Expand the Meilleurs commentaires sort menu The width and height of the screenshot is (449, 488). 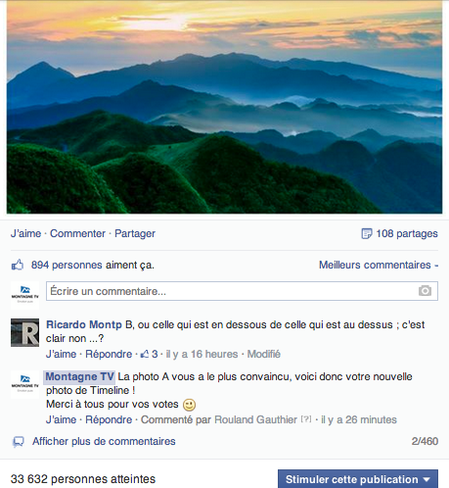(379, 265)
